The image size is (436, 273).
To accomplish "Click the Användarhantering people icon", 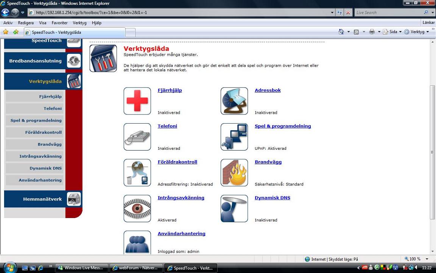I will click(x=137, y=242).
